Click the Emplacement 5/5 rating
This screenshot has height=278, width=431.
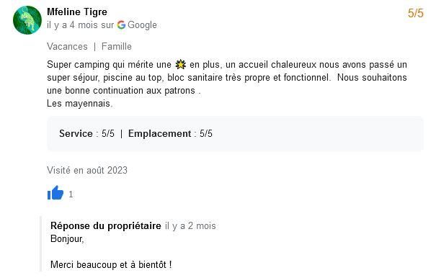pos(170,133)
